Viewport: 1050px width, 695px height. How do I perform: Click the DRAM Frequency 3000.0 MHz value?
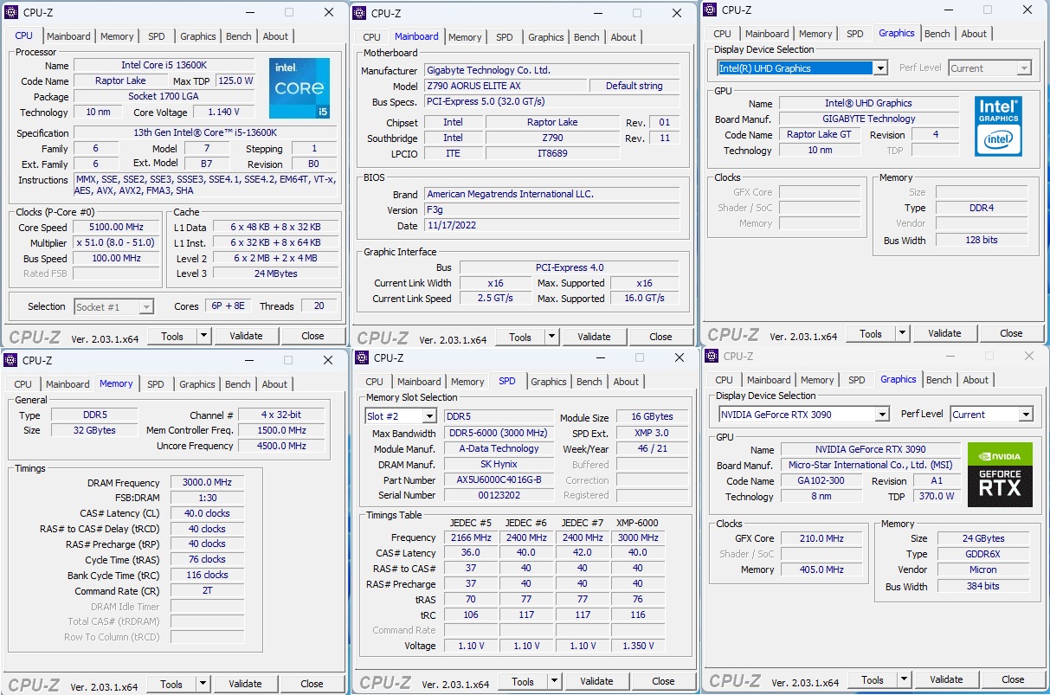[206, 483]
